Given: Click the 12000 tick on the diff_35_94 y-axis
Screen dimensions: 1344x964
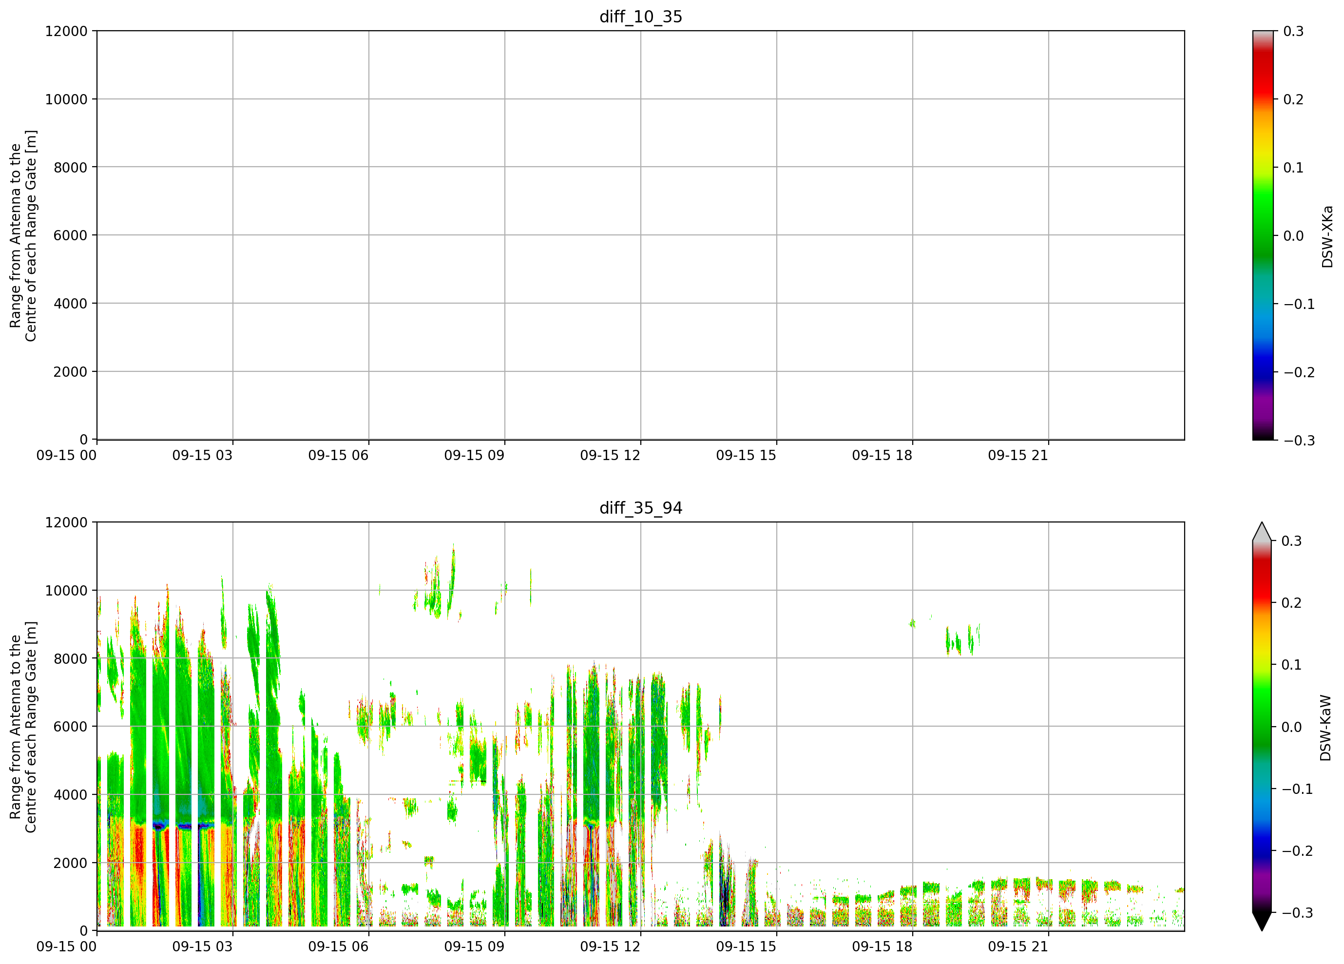Looking at the screenshot, I should 66,522.
